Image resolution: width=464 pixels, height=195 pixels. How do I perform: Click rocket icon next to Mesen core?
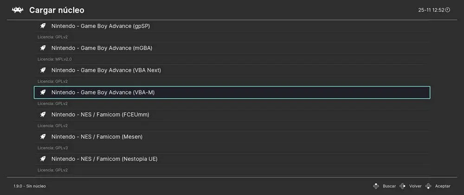point(43,137)
